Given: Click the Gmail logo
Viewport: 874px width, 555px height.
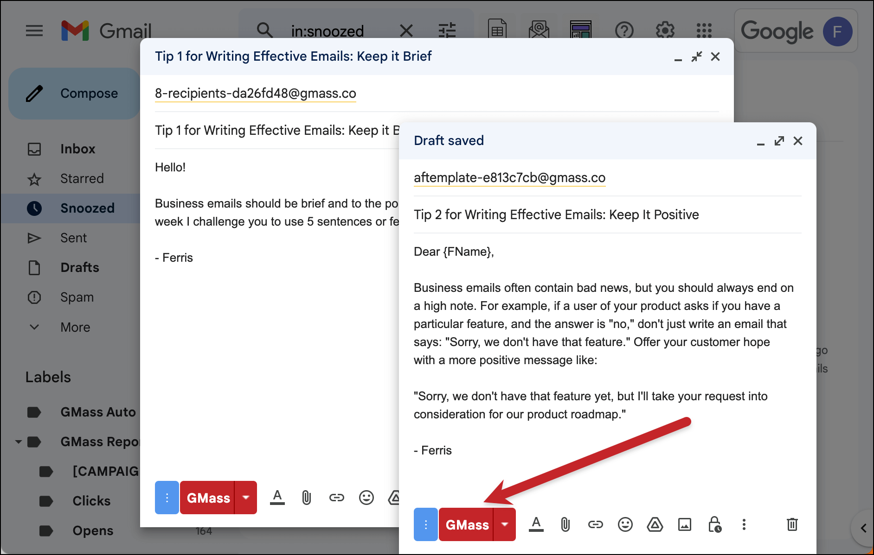Looking at the screenshot, I should [x=106, y=31].
